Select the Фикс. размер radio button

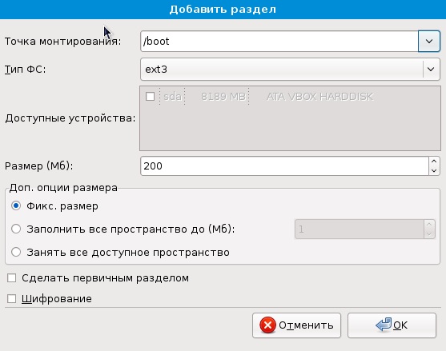click(x=16, y=205)
